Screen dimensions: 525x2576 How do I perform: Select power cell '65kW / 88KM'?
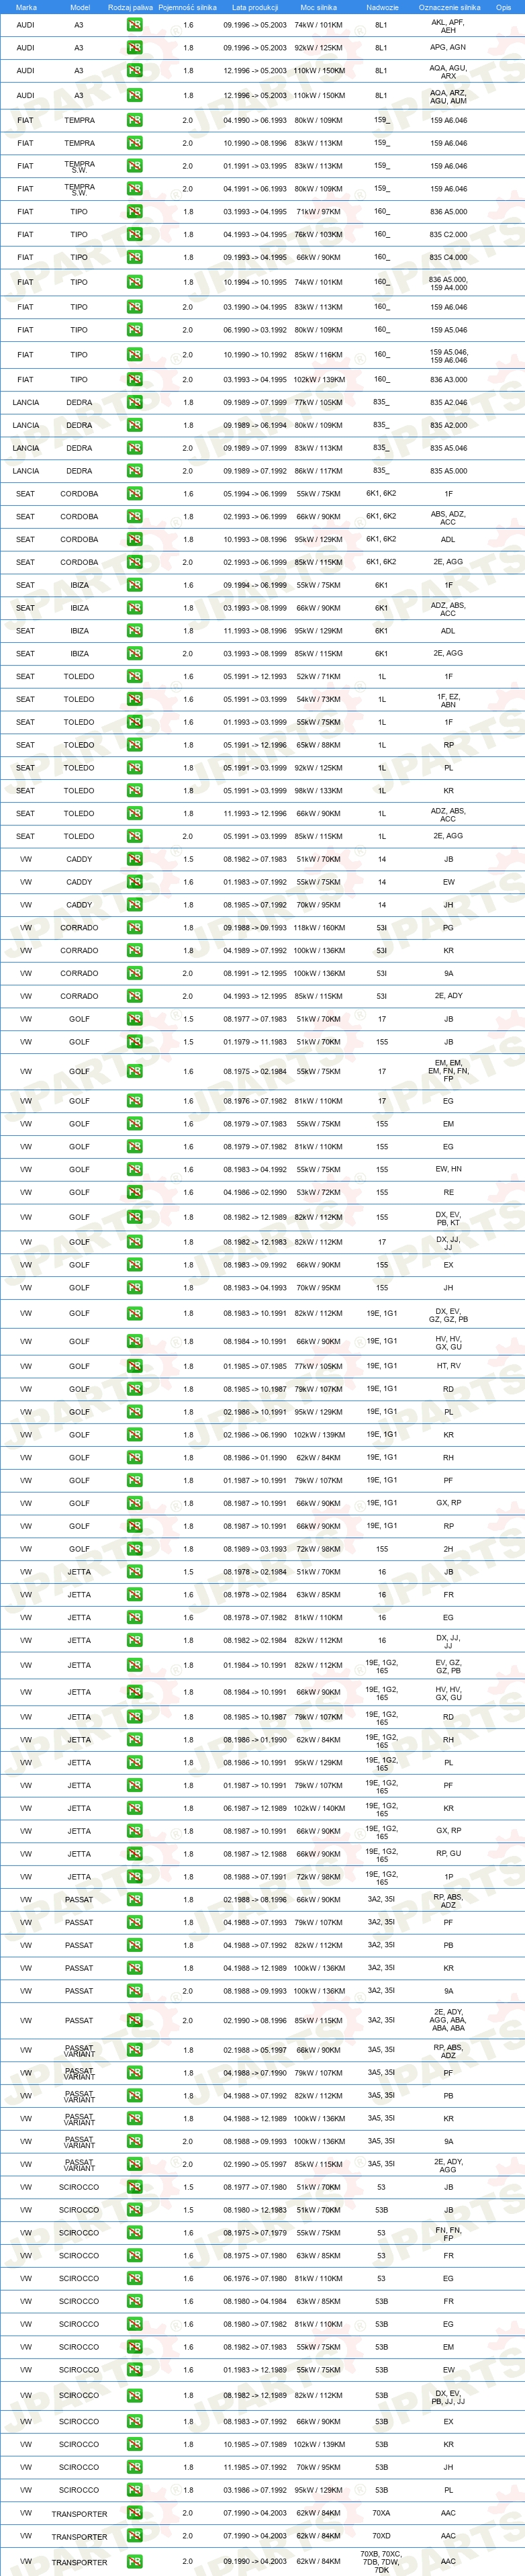(319, 745)
